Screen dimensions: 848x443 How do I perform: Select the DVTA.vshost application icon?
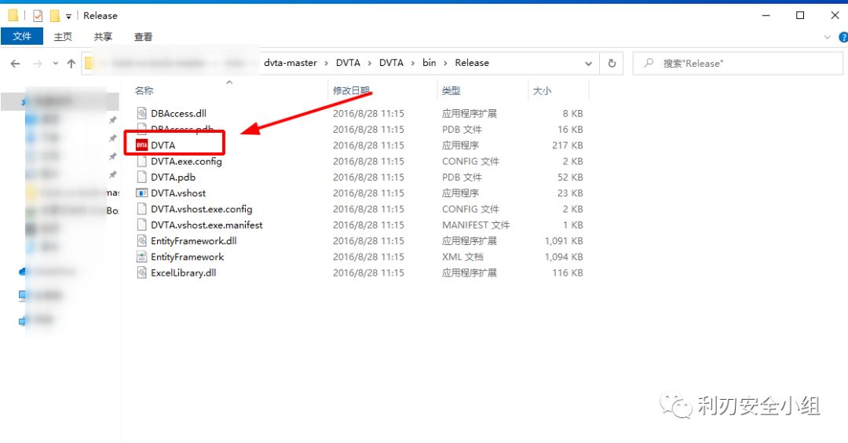141,193
